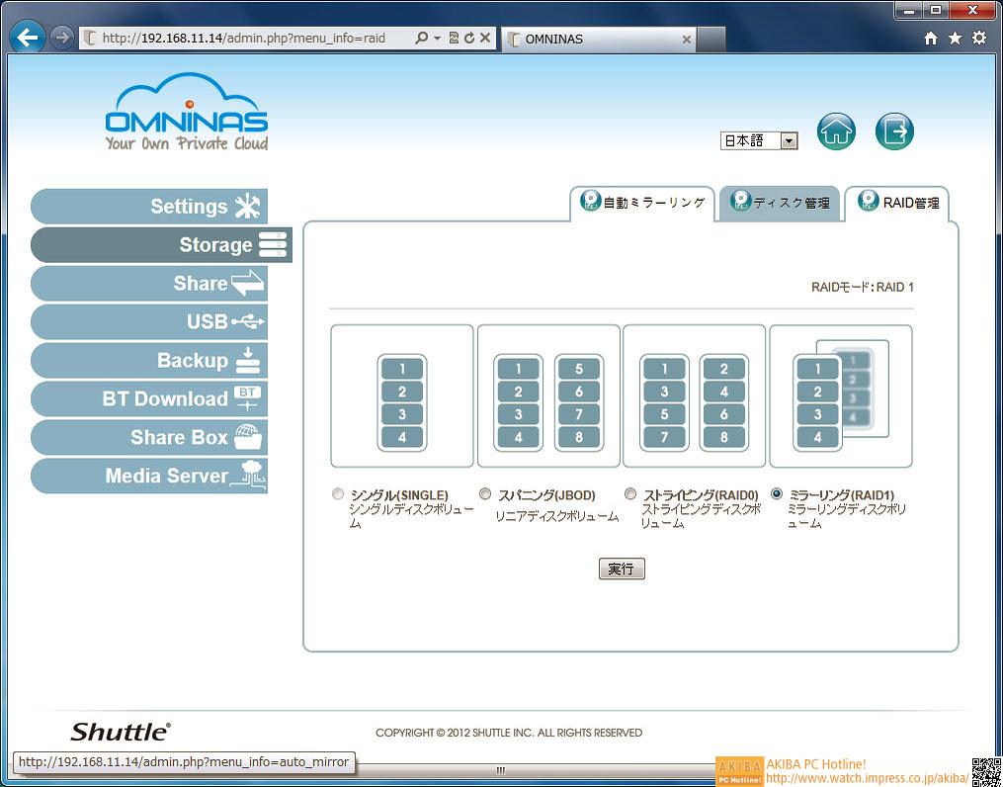Click the browser back arrow button
This screenshot has width=1003, height=787.
(x=29, y=39)
